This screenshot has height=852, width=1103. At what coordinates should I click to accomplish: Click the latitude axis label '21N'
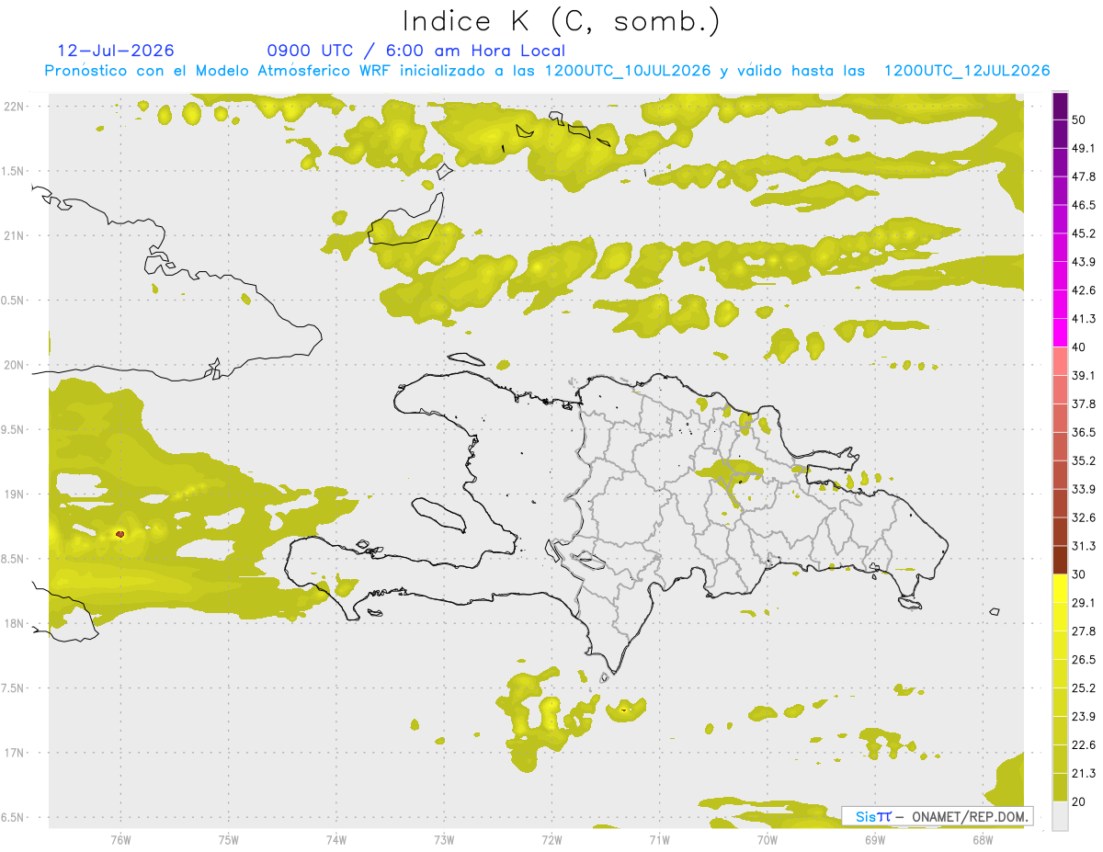tap(14, 235)
